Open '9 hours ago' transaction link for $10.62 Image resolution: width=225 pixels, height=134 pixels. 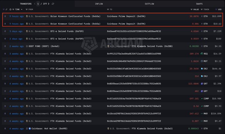coord(17,24)
